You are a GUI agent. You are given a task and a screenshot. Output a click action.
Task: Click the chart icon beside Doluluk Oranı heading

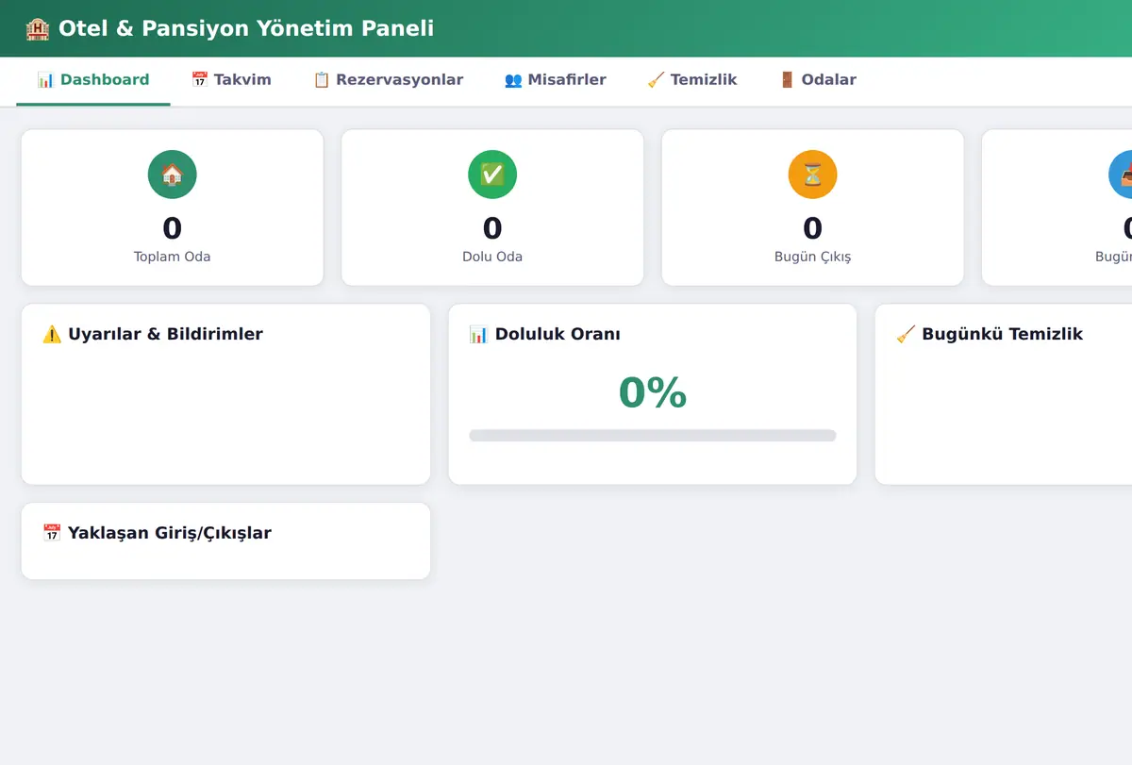coord(478,334)
